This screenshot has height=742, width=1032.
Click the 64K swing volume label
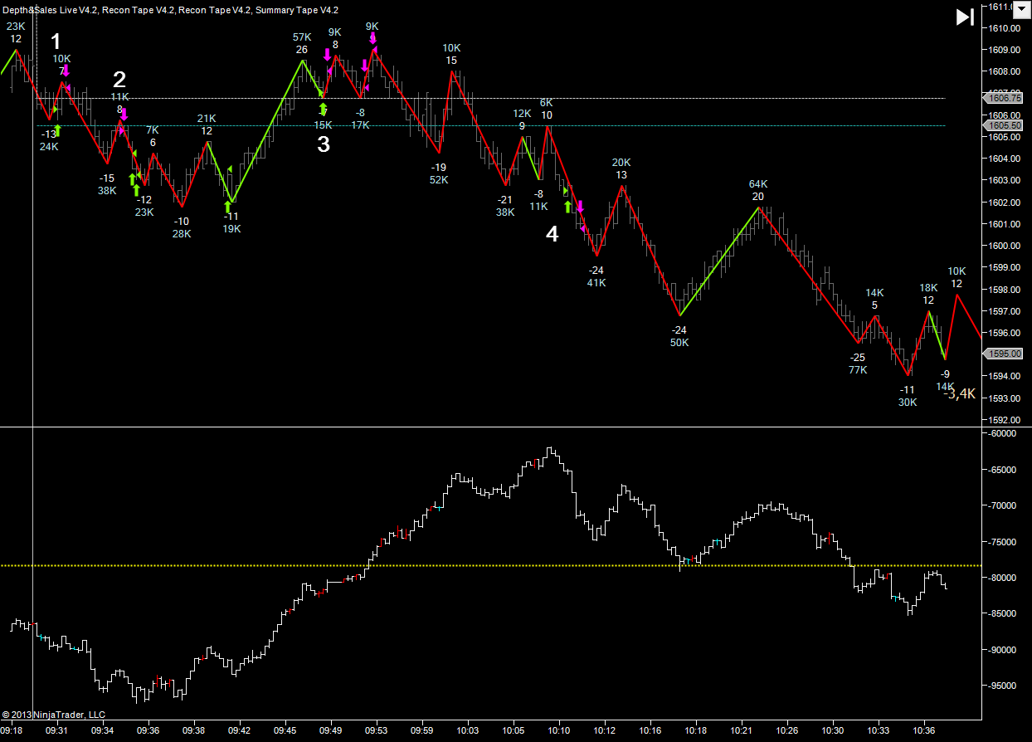pyautogui.click(x=758, y=184)
